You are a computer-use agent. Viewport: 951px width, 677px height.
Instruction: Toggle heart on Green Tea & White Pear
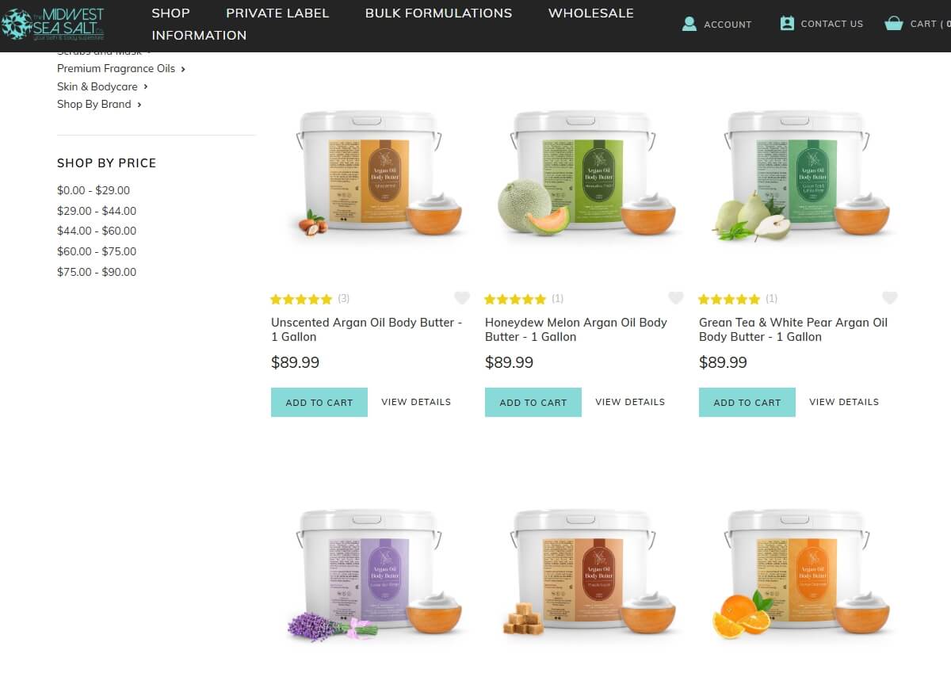click(x=890, y=298)
